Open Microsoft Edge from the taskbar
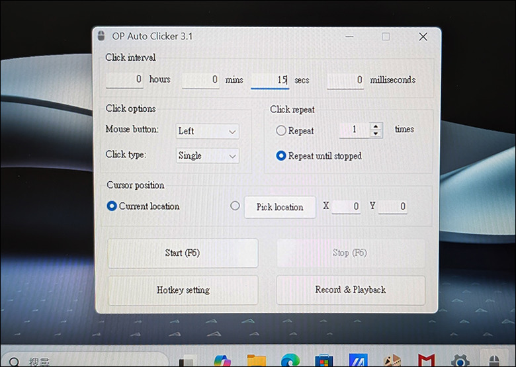 290,361
